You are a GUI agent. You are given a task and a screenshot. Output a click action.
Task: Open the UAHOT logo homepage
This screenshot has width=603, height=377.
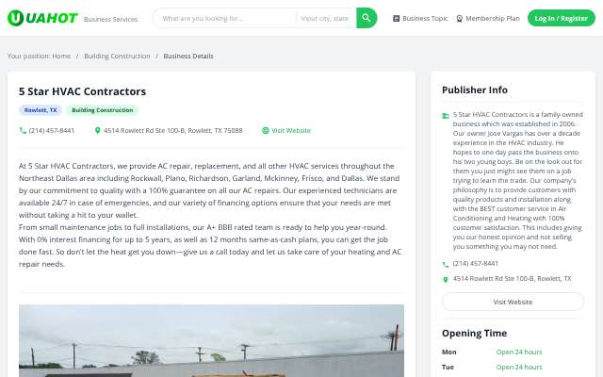pos(42,18)
